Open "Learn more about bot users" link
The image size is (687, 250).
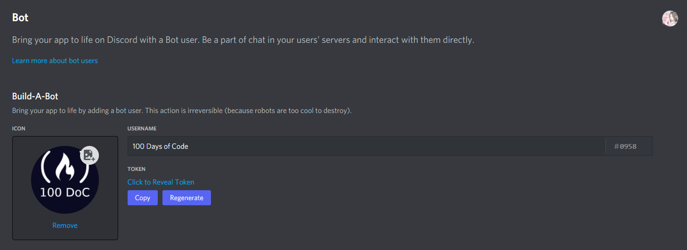[55, 61]
